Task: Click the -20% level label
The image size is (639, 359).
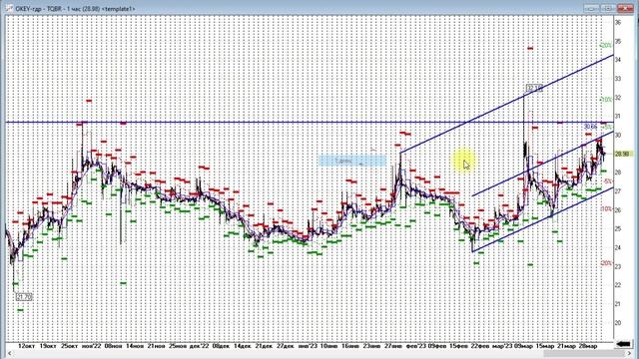Action: [x=606, y=263]
